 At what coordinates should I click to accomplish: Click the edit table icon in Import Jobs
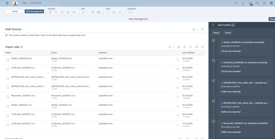click(x=179, y=47)
